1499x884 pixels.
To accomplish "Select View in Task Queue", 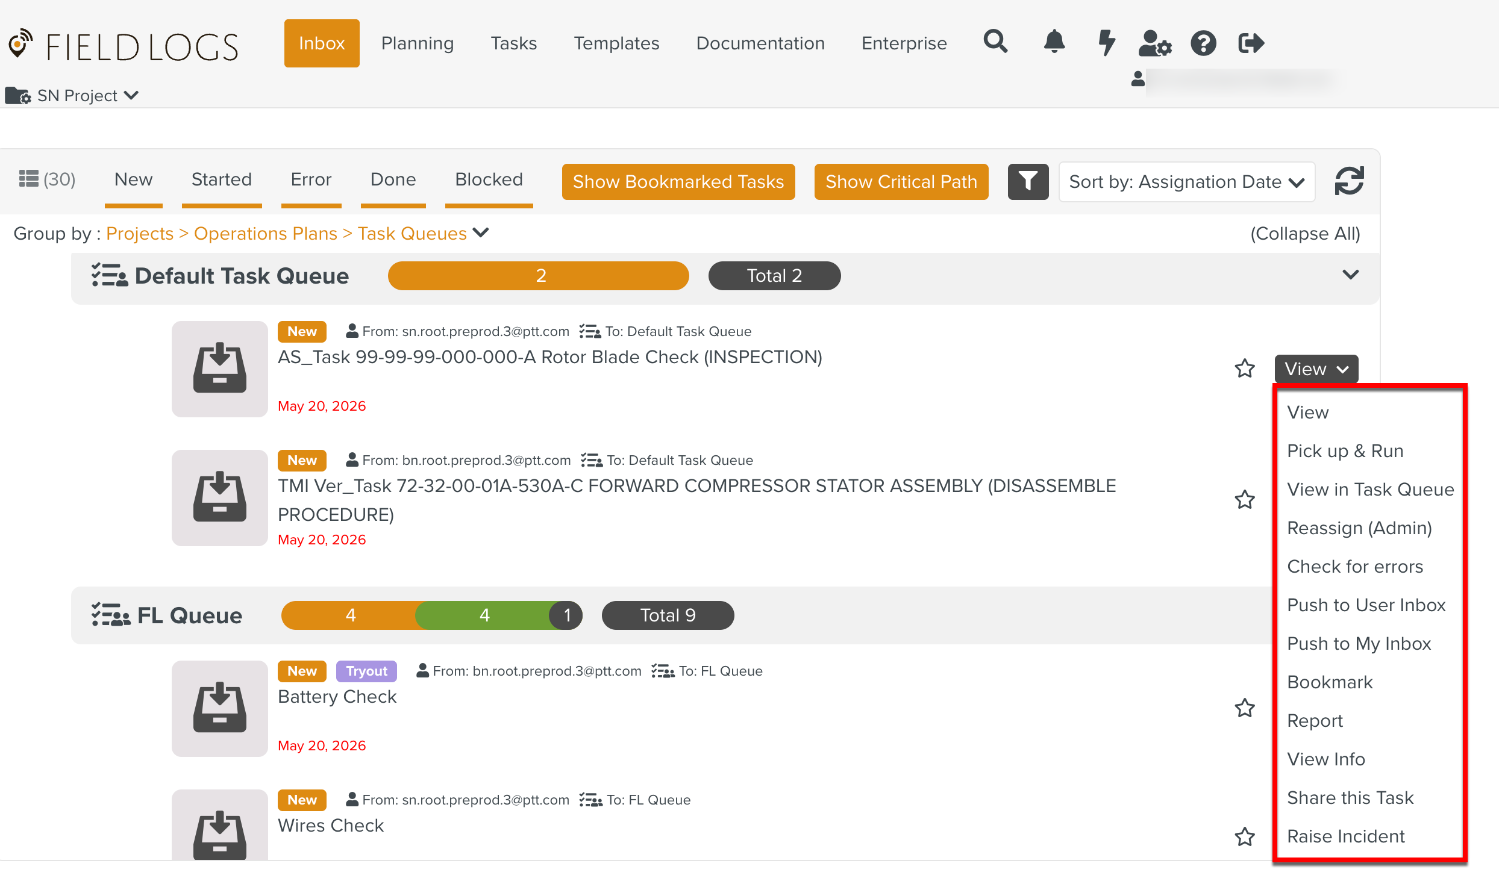I will 1370,490.
